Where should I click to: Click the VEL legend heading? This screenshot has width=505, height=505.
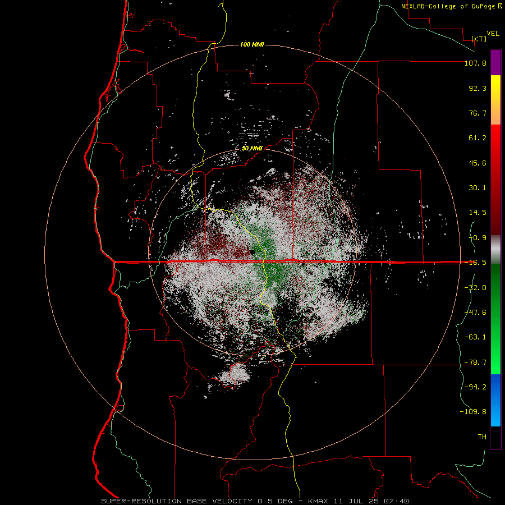point(493,34)
